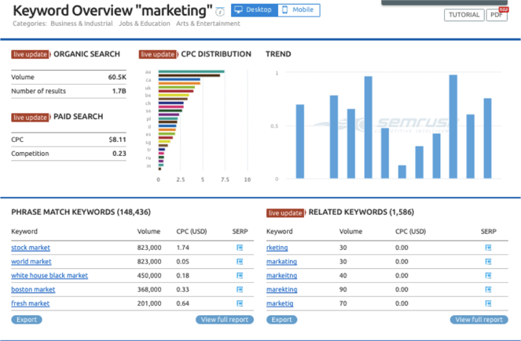Export report as PDF
This screenshot has height=341, width=521.
pos(497,15)
